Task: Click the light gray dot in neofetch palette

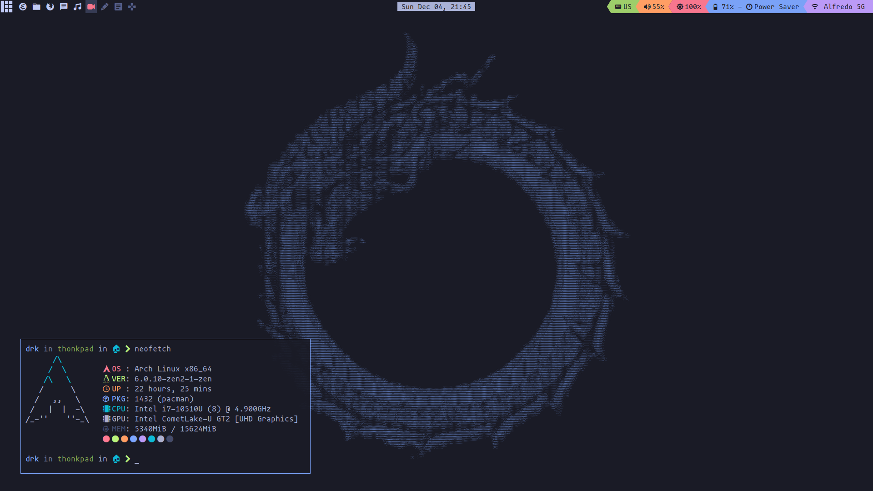Action: tap(161, 439)
